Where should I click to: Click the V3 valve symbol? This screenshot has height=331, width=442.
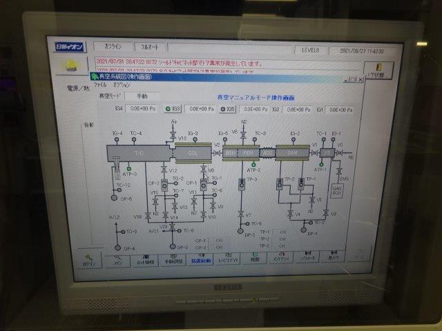pyautogui.click(x=326, y=213)
